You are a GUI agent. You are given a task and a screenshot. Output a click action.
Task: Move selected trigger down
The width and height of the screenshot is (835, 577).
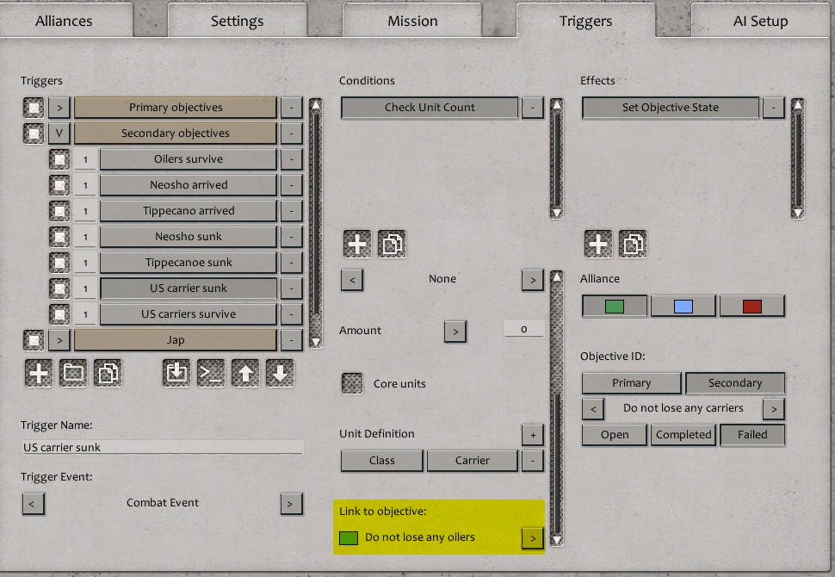point(280,373)
